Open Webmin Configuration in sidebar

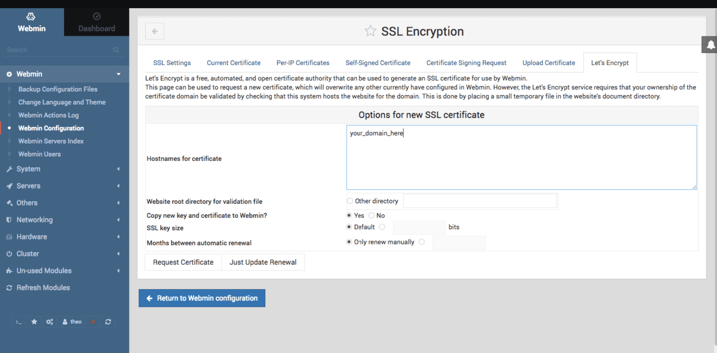tap(51, 128)
